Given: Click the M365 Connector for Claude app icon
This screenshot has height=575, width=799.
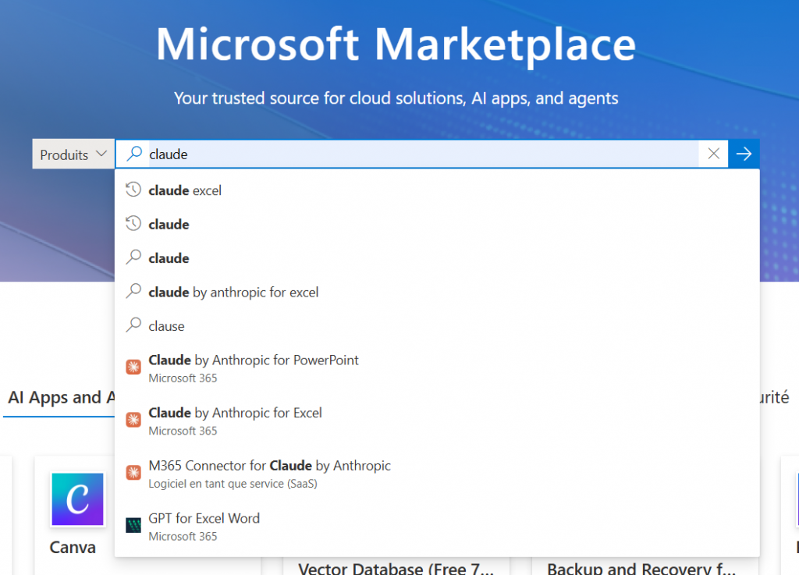Looking at the screenshot, I should tap(134, 471).
